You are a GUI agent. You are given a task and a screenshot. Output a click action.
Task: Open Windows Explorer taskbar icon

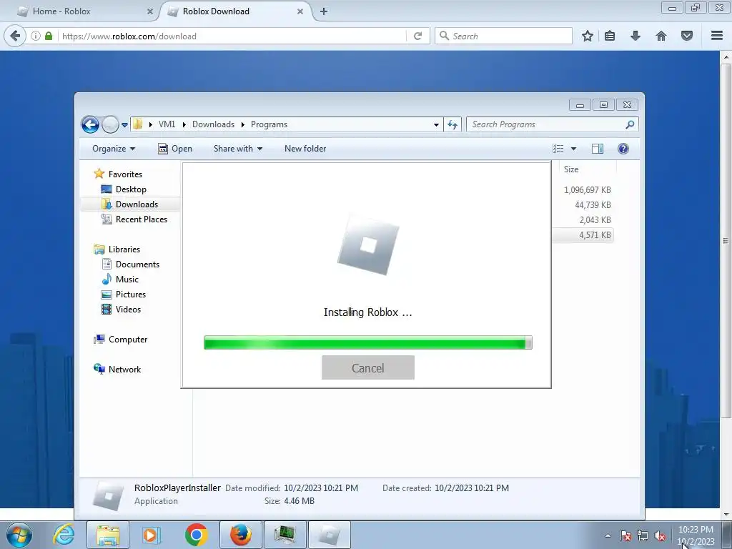pos(108,535)
